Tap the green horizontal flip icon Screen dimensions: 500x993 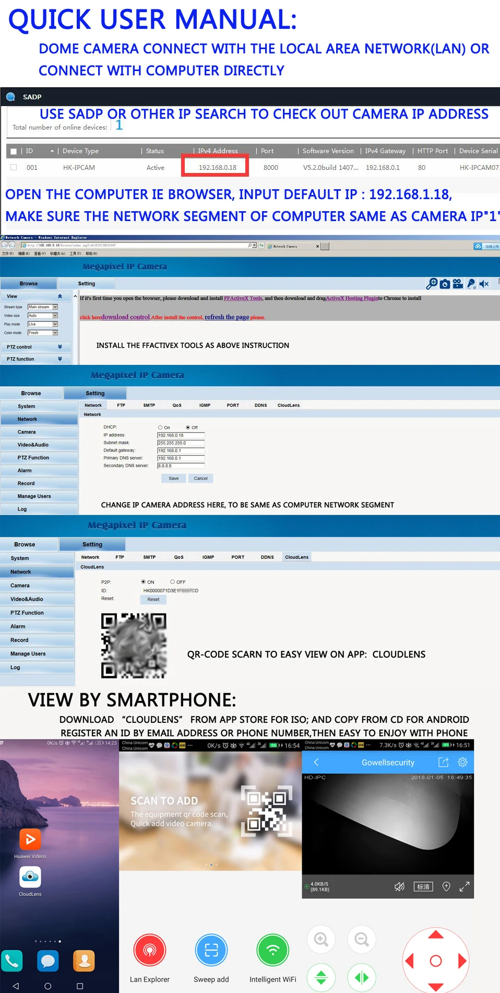click(x=362, y=977)
